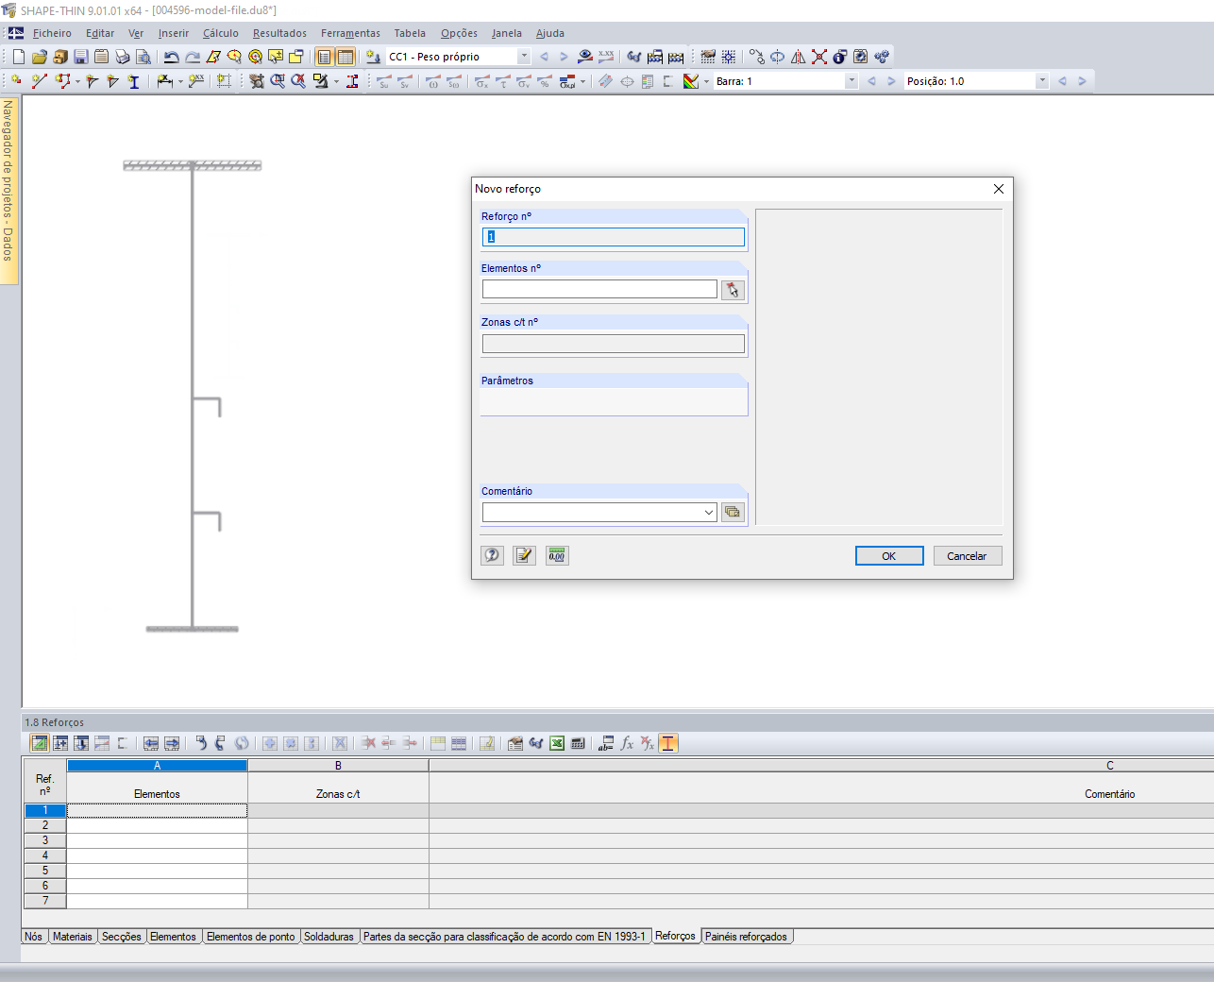The image size is (1214, 982).
Task: Go to previous load case arrow
Action: pyautogui.click(x=544, y=57)
